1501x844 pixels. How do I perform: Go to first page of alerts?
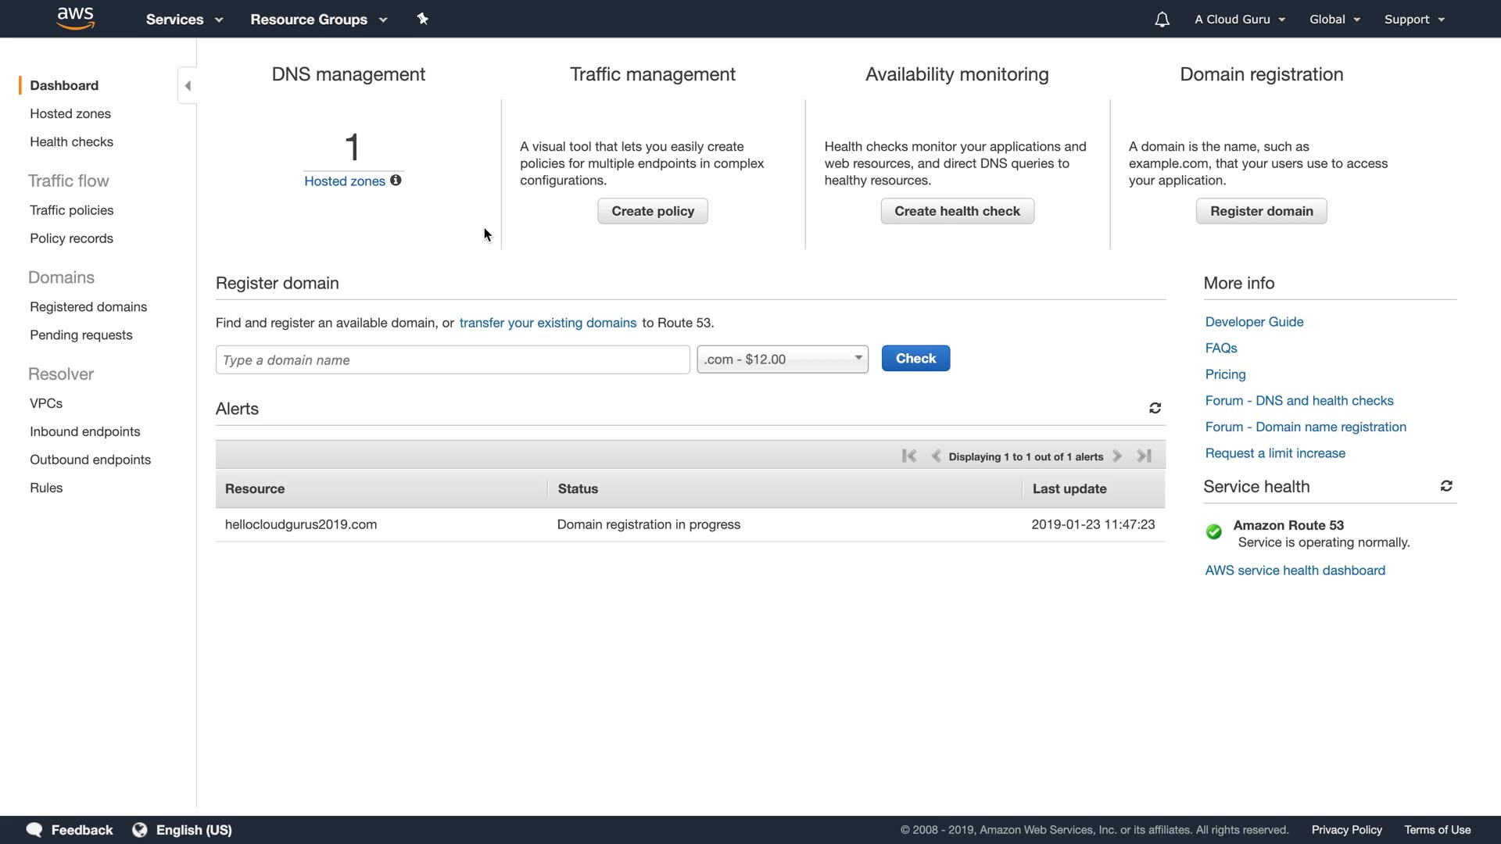coord(908,456)
